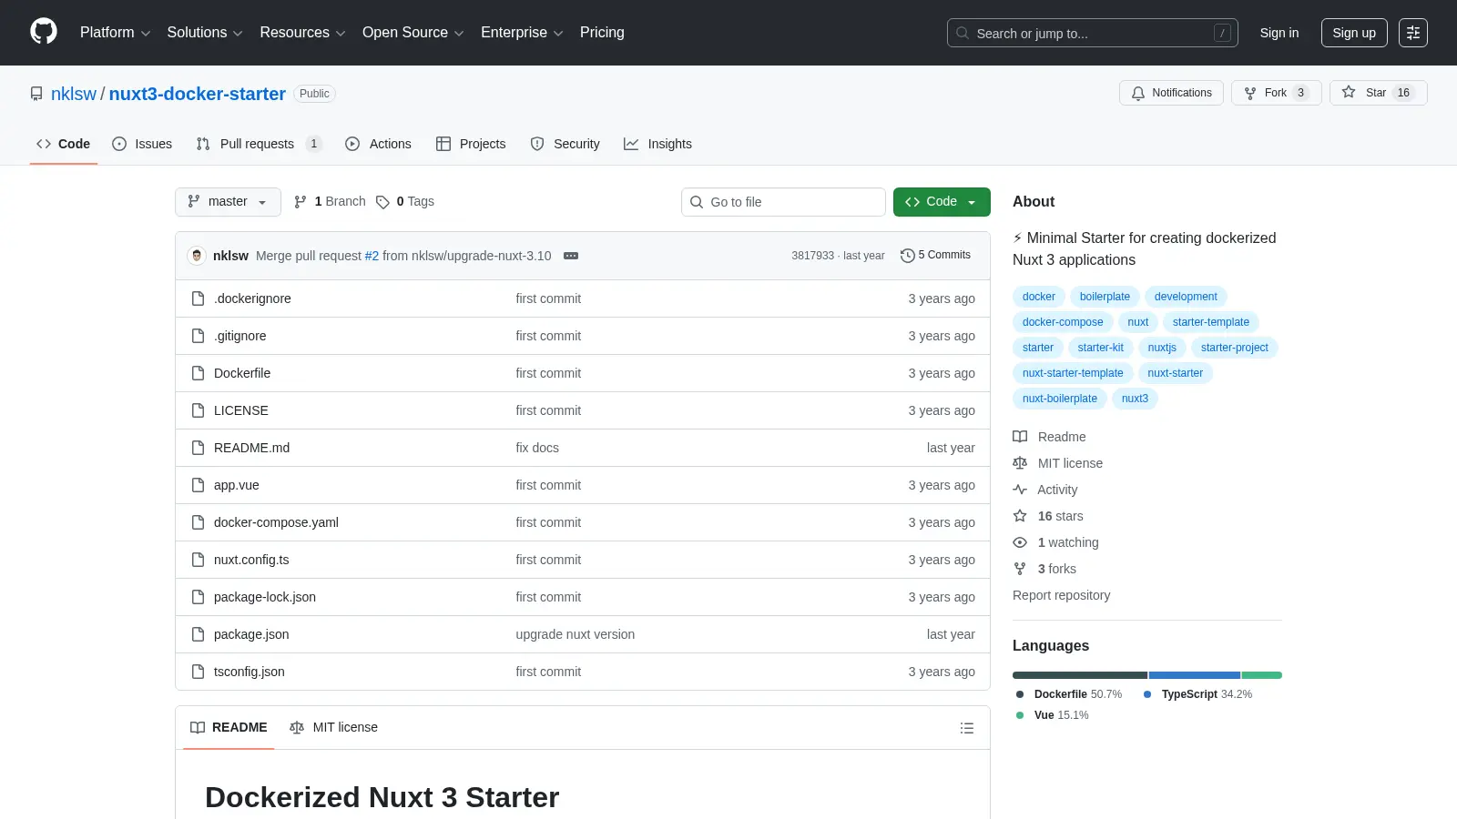The height and width of the screenshot is (819, 1457).
Task: Click the activity pulse icon
Action: pos(1020,490)
